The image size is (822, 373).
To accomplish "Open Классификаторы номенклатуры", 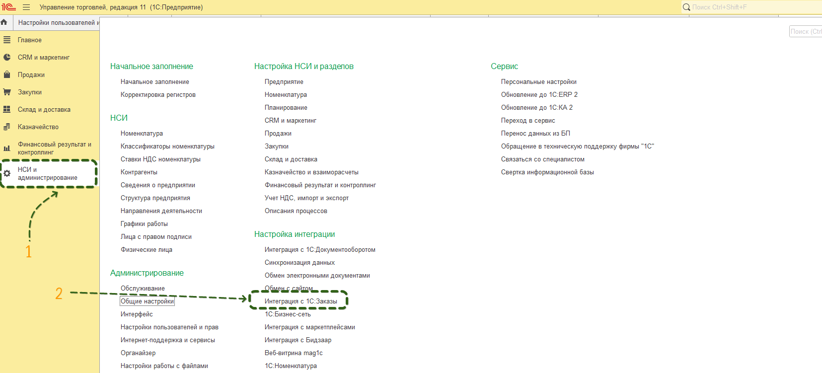I will (167, 146).
